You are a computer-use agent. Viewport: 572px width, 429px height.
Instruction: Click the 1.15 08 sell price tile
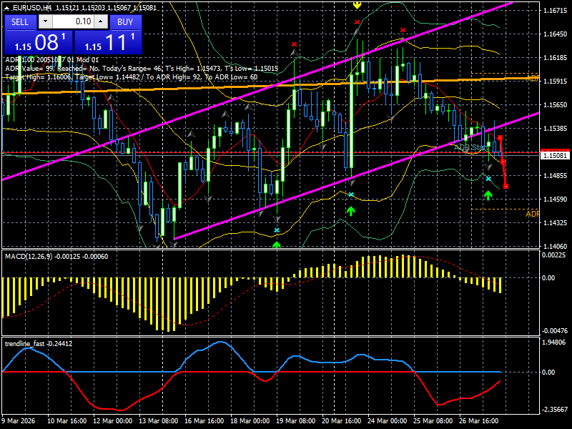[x=39, y=42]
